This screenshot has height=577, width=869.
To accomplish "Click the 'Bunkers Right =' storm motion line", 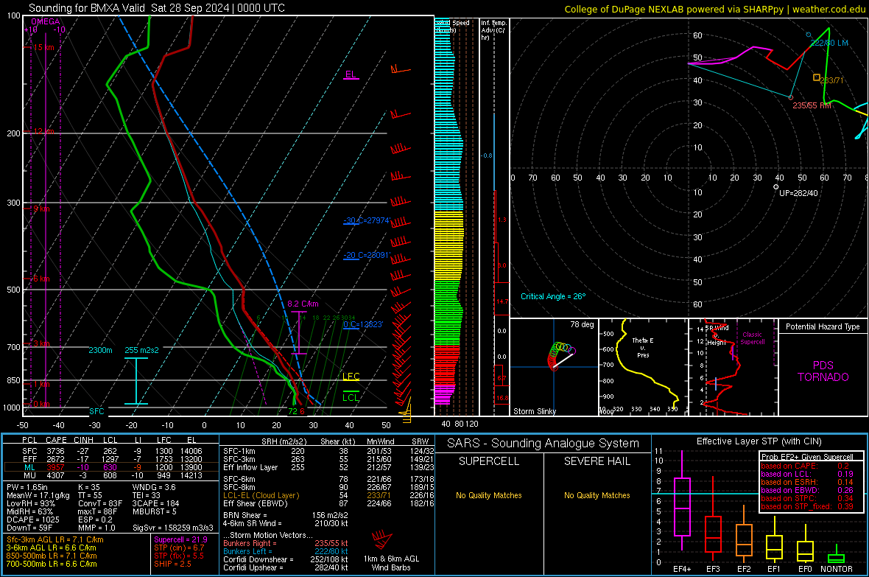I will click(286, 543).
